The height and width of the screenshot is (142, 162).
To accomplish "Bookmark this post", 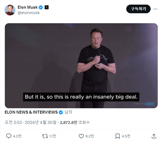I will coord(118,136).
